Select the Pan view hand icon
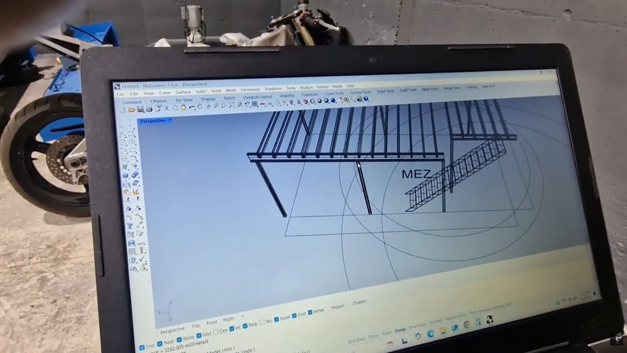The image size is (627, 353). 199,106
